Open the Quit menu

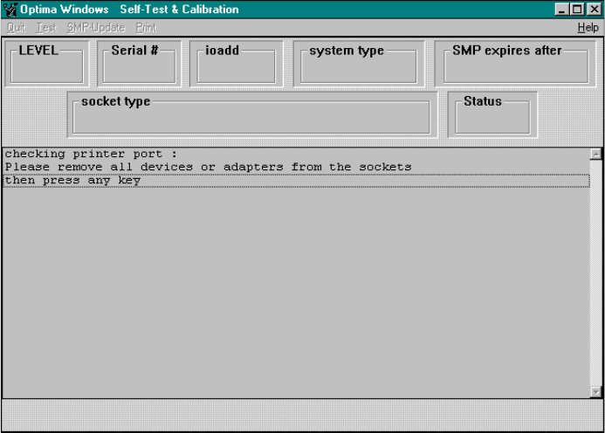[x=16, y=28]
